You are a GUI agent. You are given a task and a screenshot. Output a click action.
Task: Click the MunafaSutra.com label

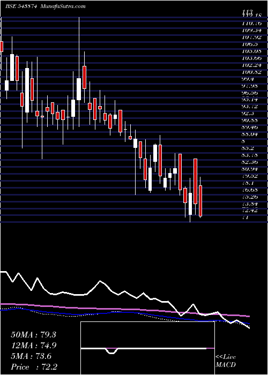pos(63,6)
